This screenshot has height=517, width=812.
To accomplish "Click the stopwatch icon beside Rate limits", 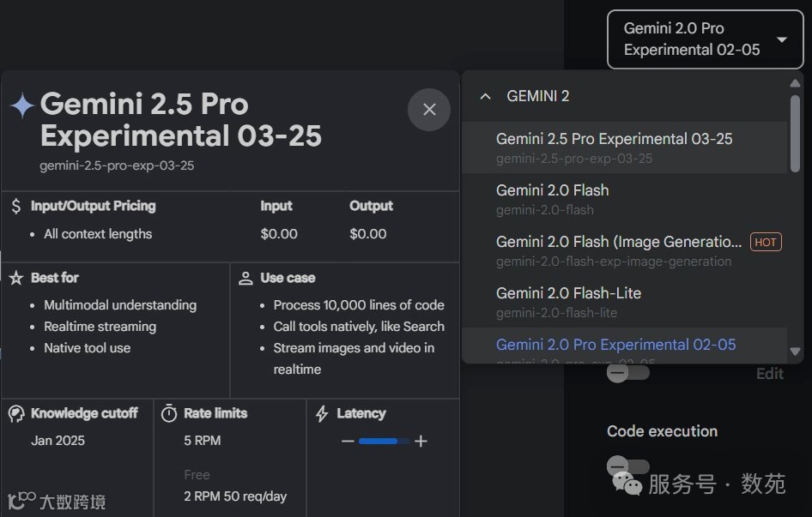I will coord(169,413).
